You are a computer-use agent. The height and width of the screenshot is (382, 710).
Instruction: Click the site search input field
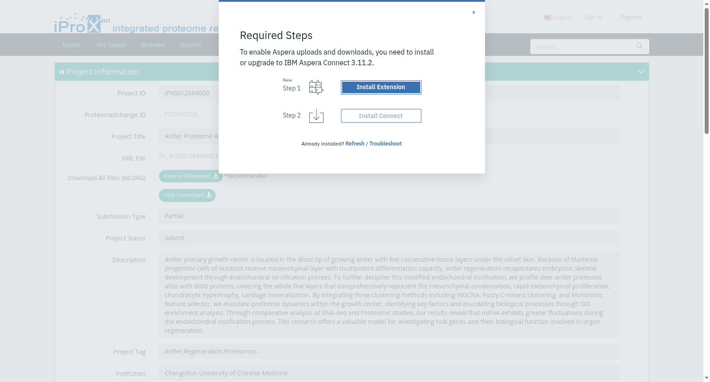click(580, 47)
